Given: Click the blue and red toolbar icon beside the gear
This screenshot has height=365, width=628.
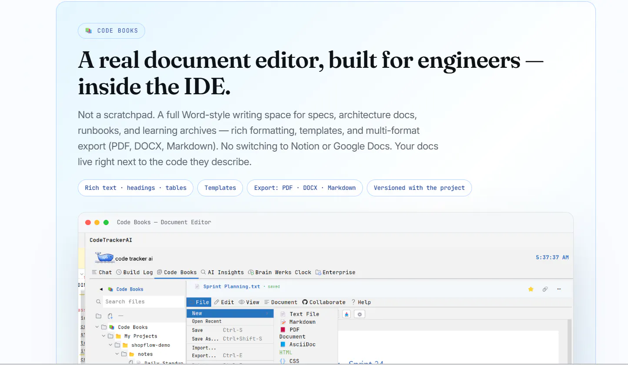Looking at the screenshot, I should [x=347, y=314].
